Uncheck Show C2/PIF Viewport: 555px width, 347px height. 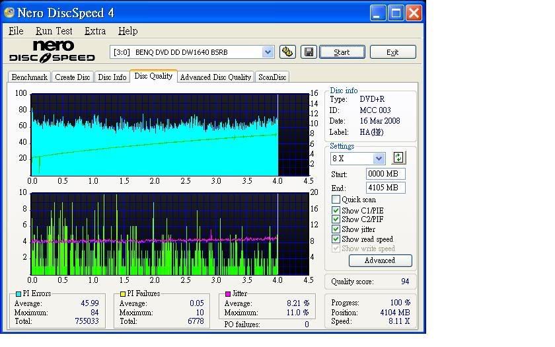point(336,219)
